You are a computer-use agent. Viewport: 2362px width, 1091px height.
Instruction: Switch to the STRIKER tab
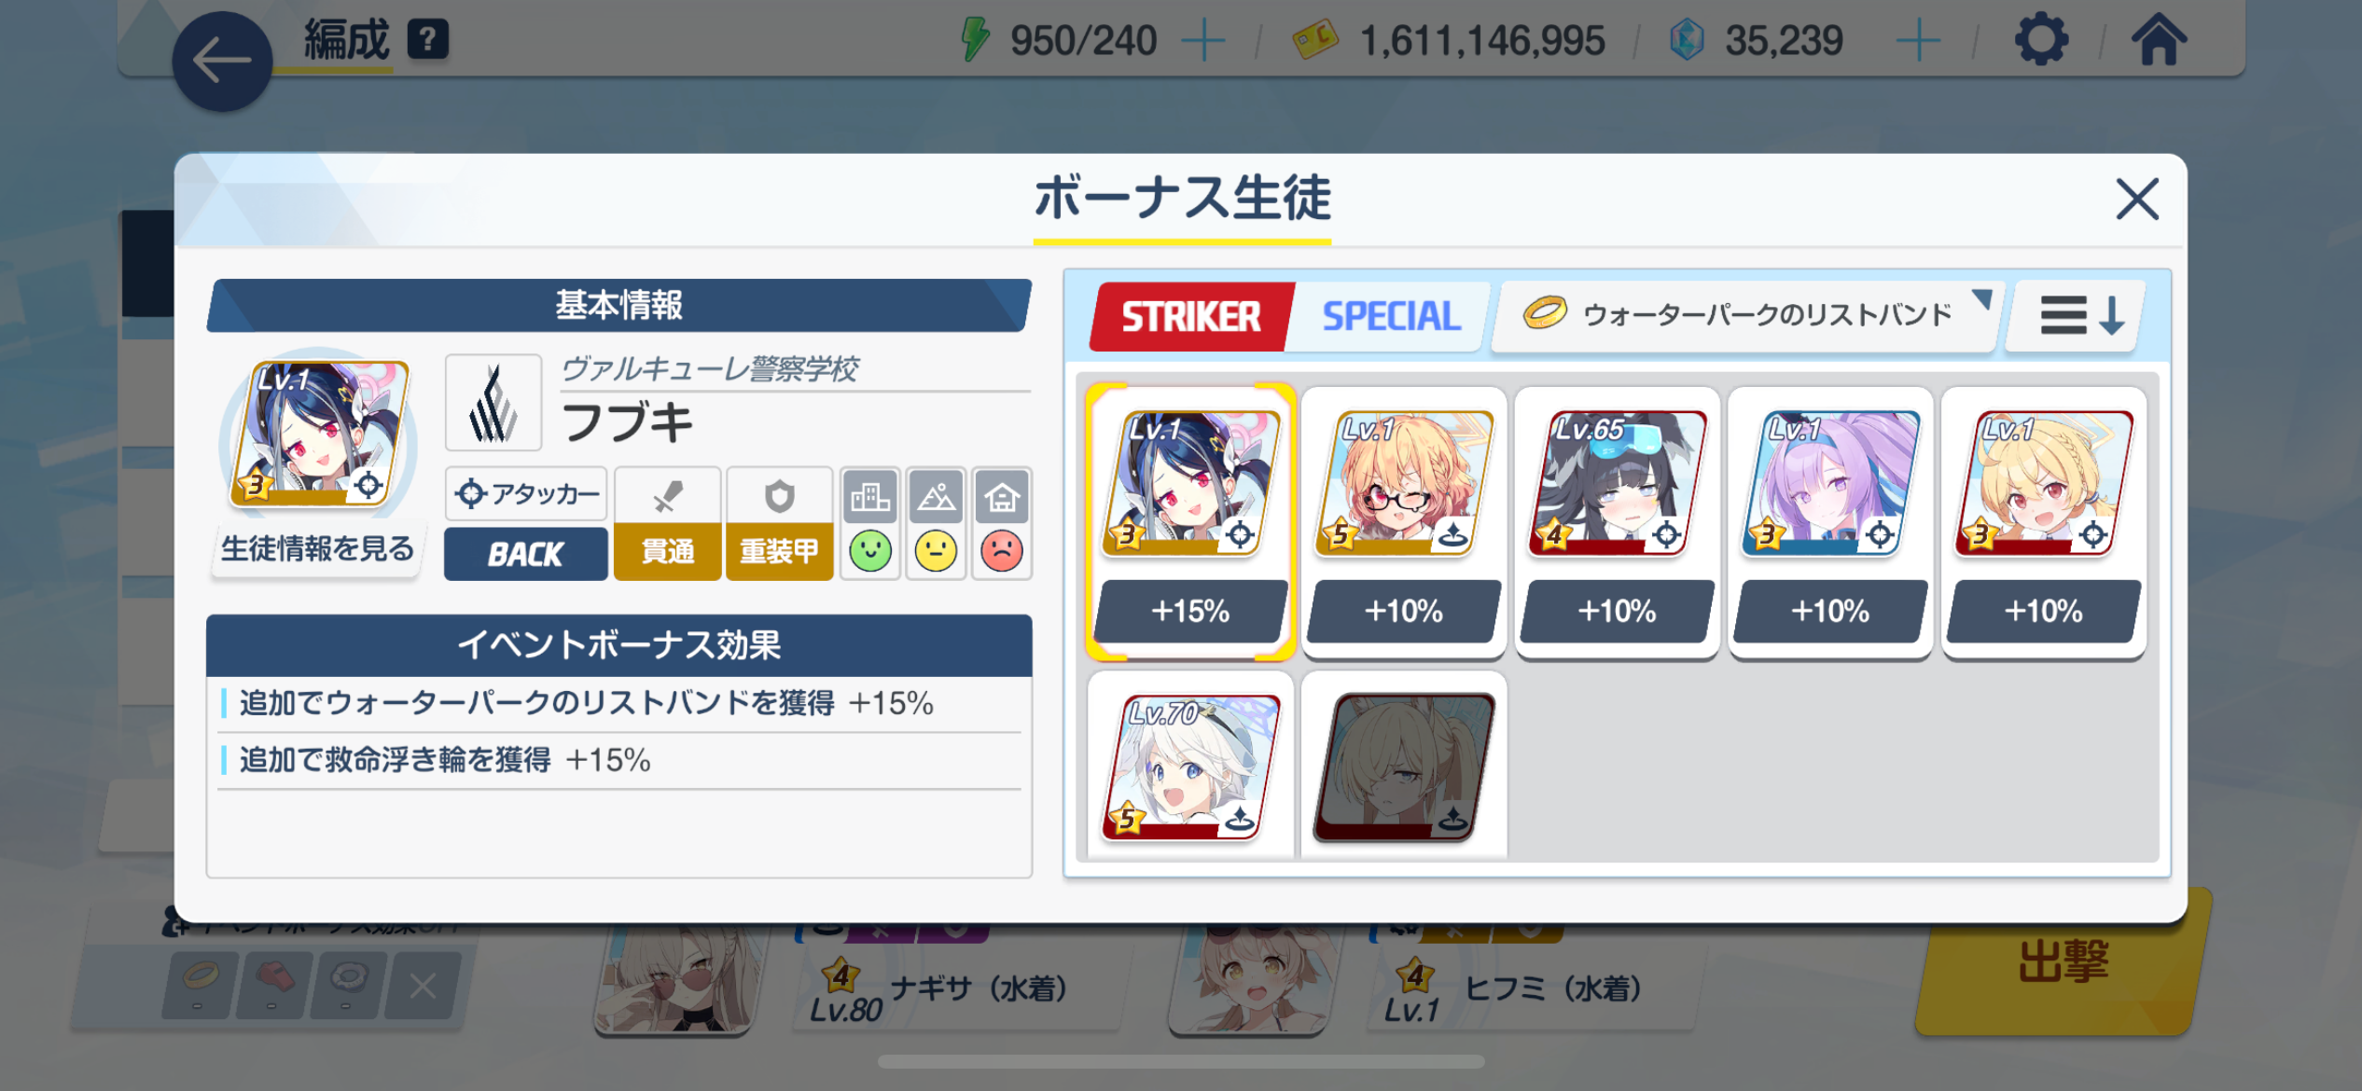(1191, 316)
